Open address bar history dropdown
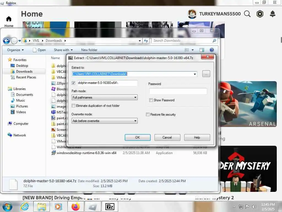Screen dimensions: 282x212 pos(140,41)
